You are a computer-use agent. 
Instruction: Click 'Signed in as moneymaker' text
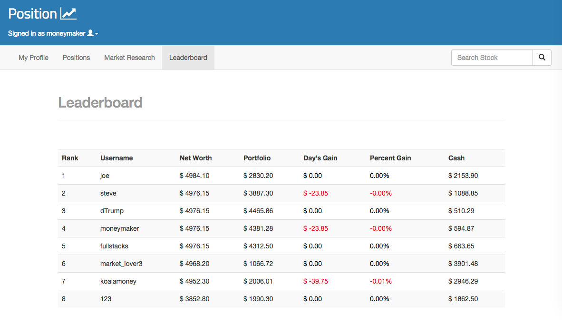point(47,33)
